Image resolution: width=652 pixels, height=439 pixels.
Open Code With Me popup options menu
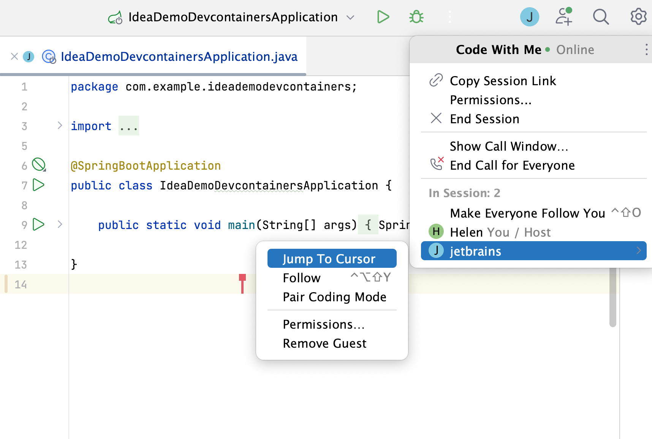pyautogui.click(x=646, y=49)
